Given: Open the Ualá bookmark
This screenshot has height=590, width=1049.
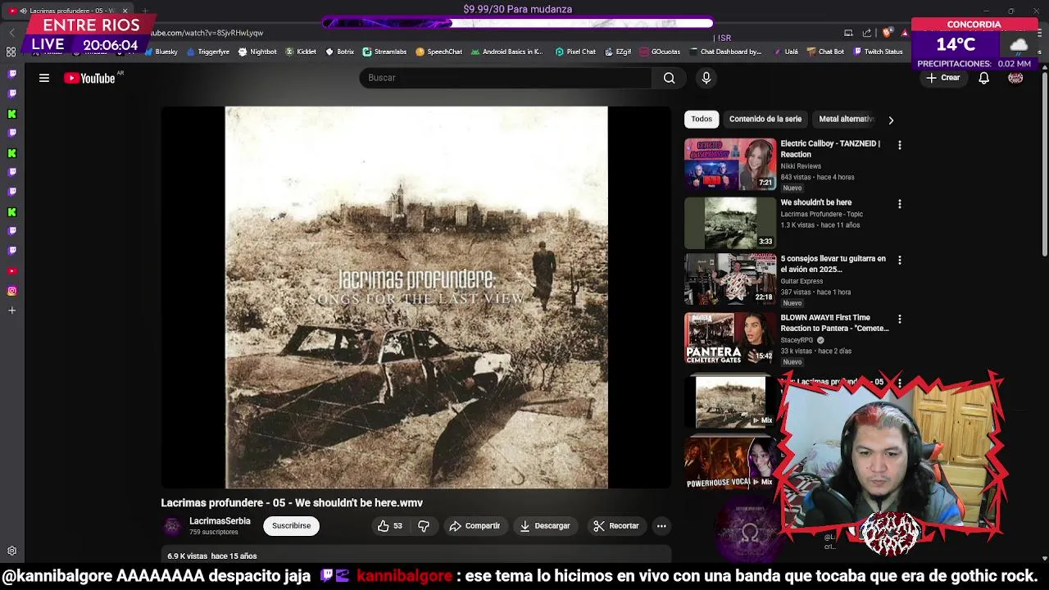Looking at the screenshot, I should pos(785,52).
